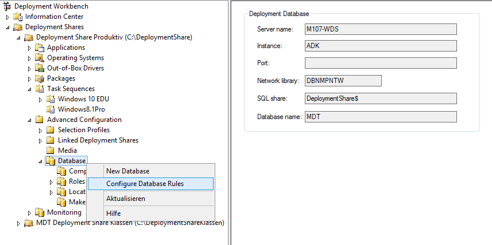Click the Monitoring node icon
This screenshot has height=245, width=492.
click(x=40, y=212)
